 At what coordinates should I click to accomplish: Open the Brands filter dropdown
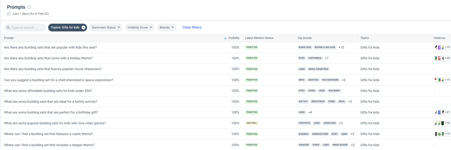point(167,28)
